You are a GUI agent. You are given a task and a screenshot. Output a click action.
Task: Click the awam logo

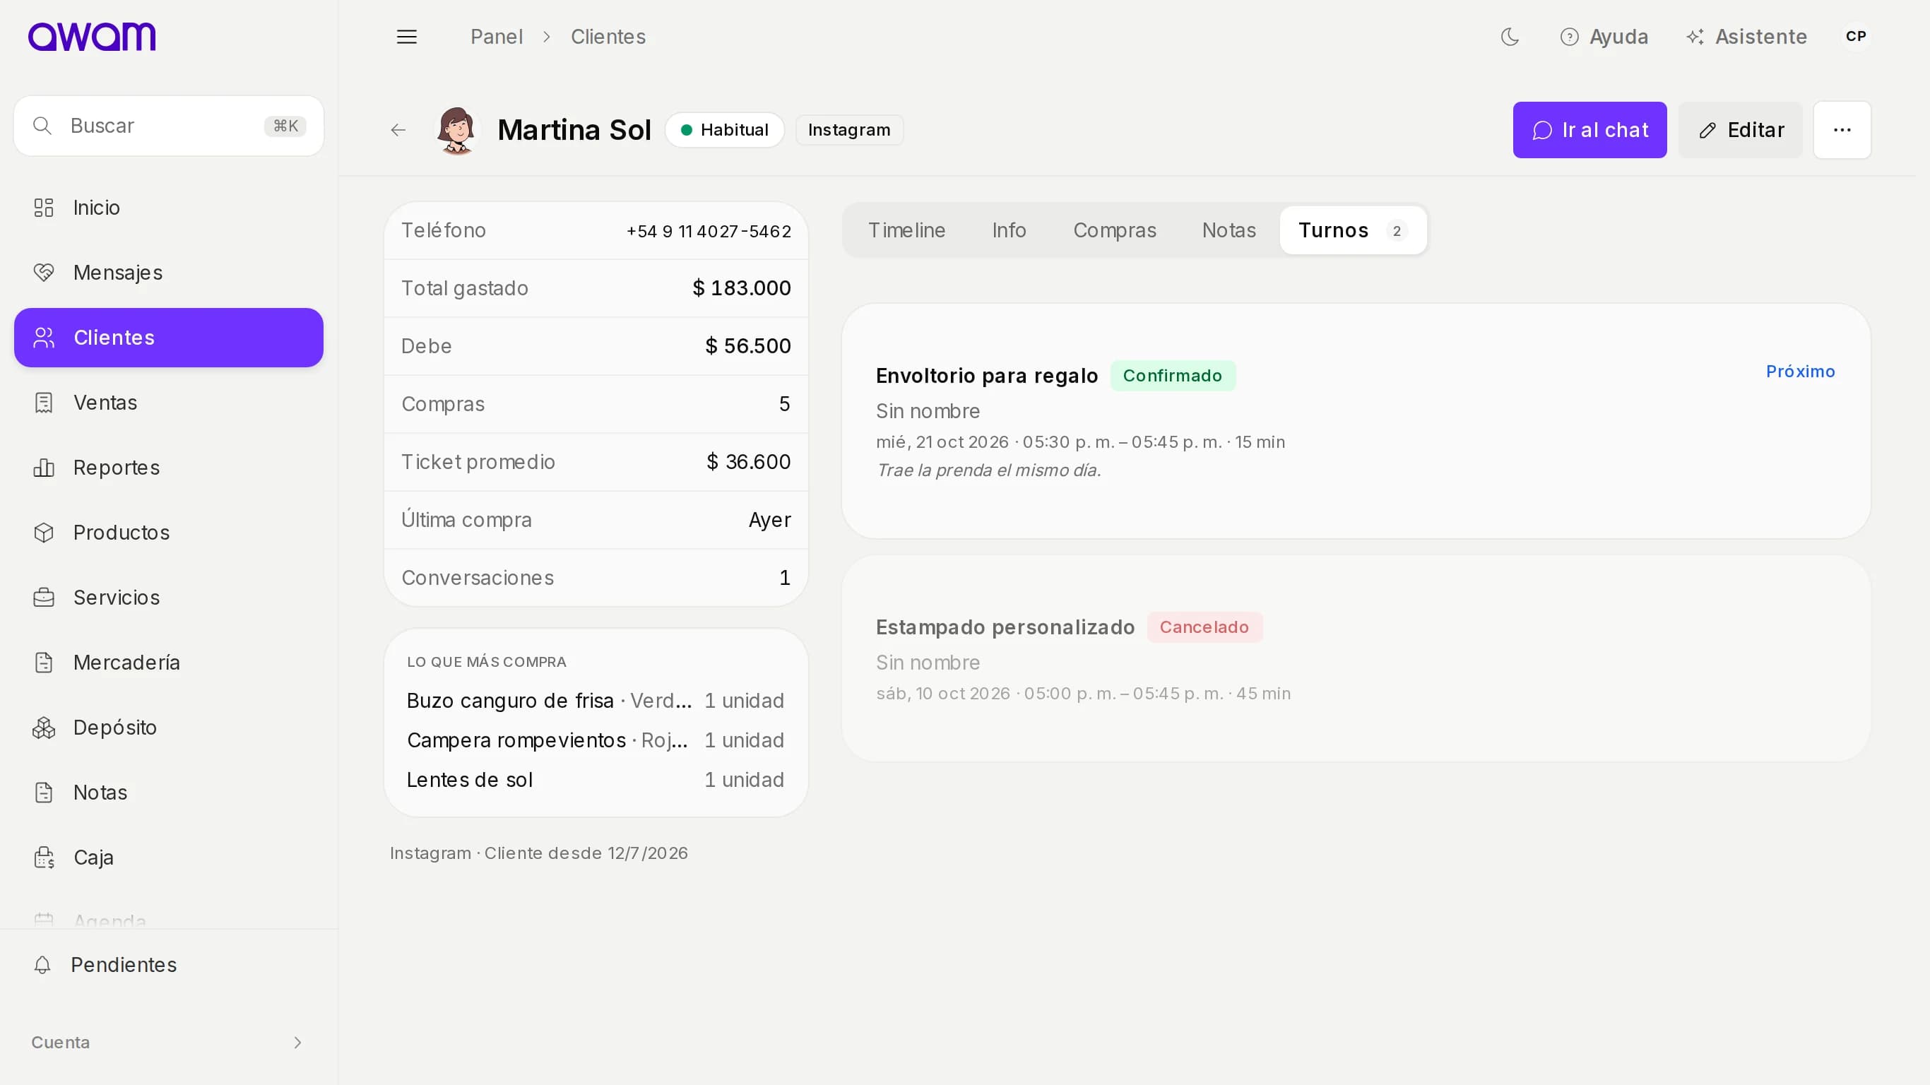coord(92,37)
